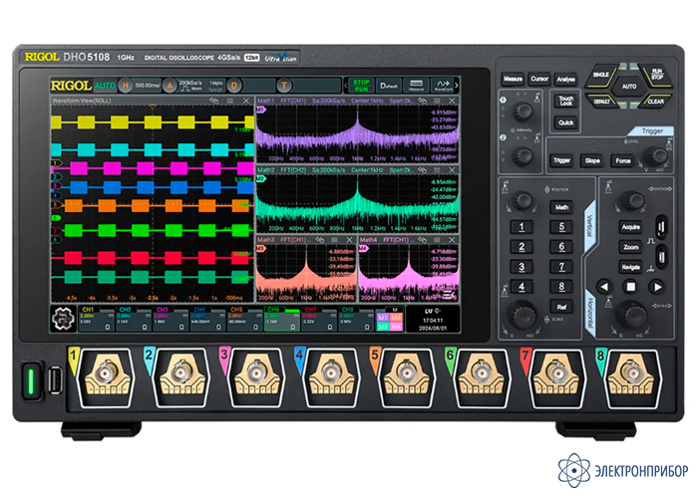Image resolution: width=698 pixels, height=498 pixels.
Task: Tap touch-gesture icon in Math3 header
Action: (x=320, y=240)
